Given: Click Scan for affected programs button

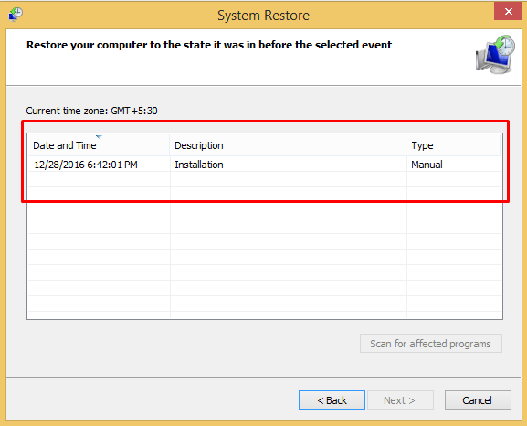Looking at the screenshot, I should tap(431, 344).
